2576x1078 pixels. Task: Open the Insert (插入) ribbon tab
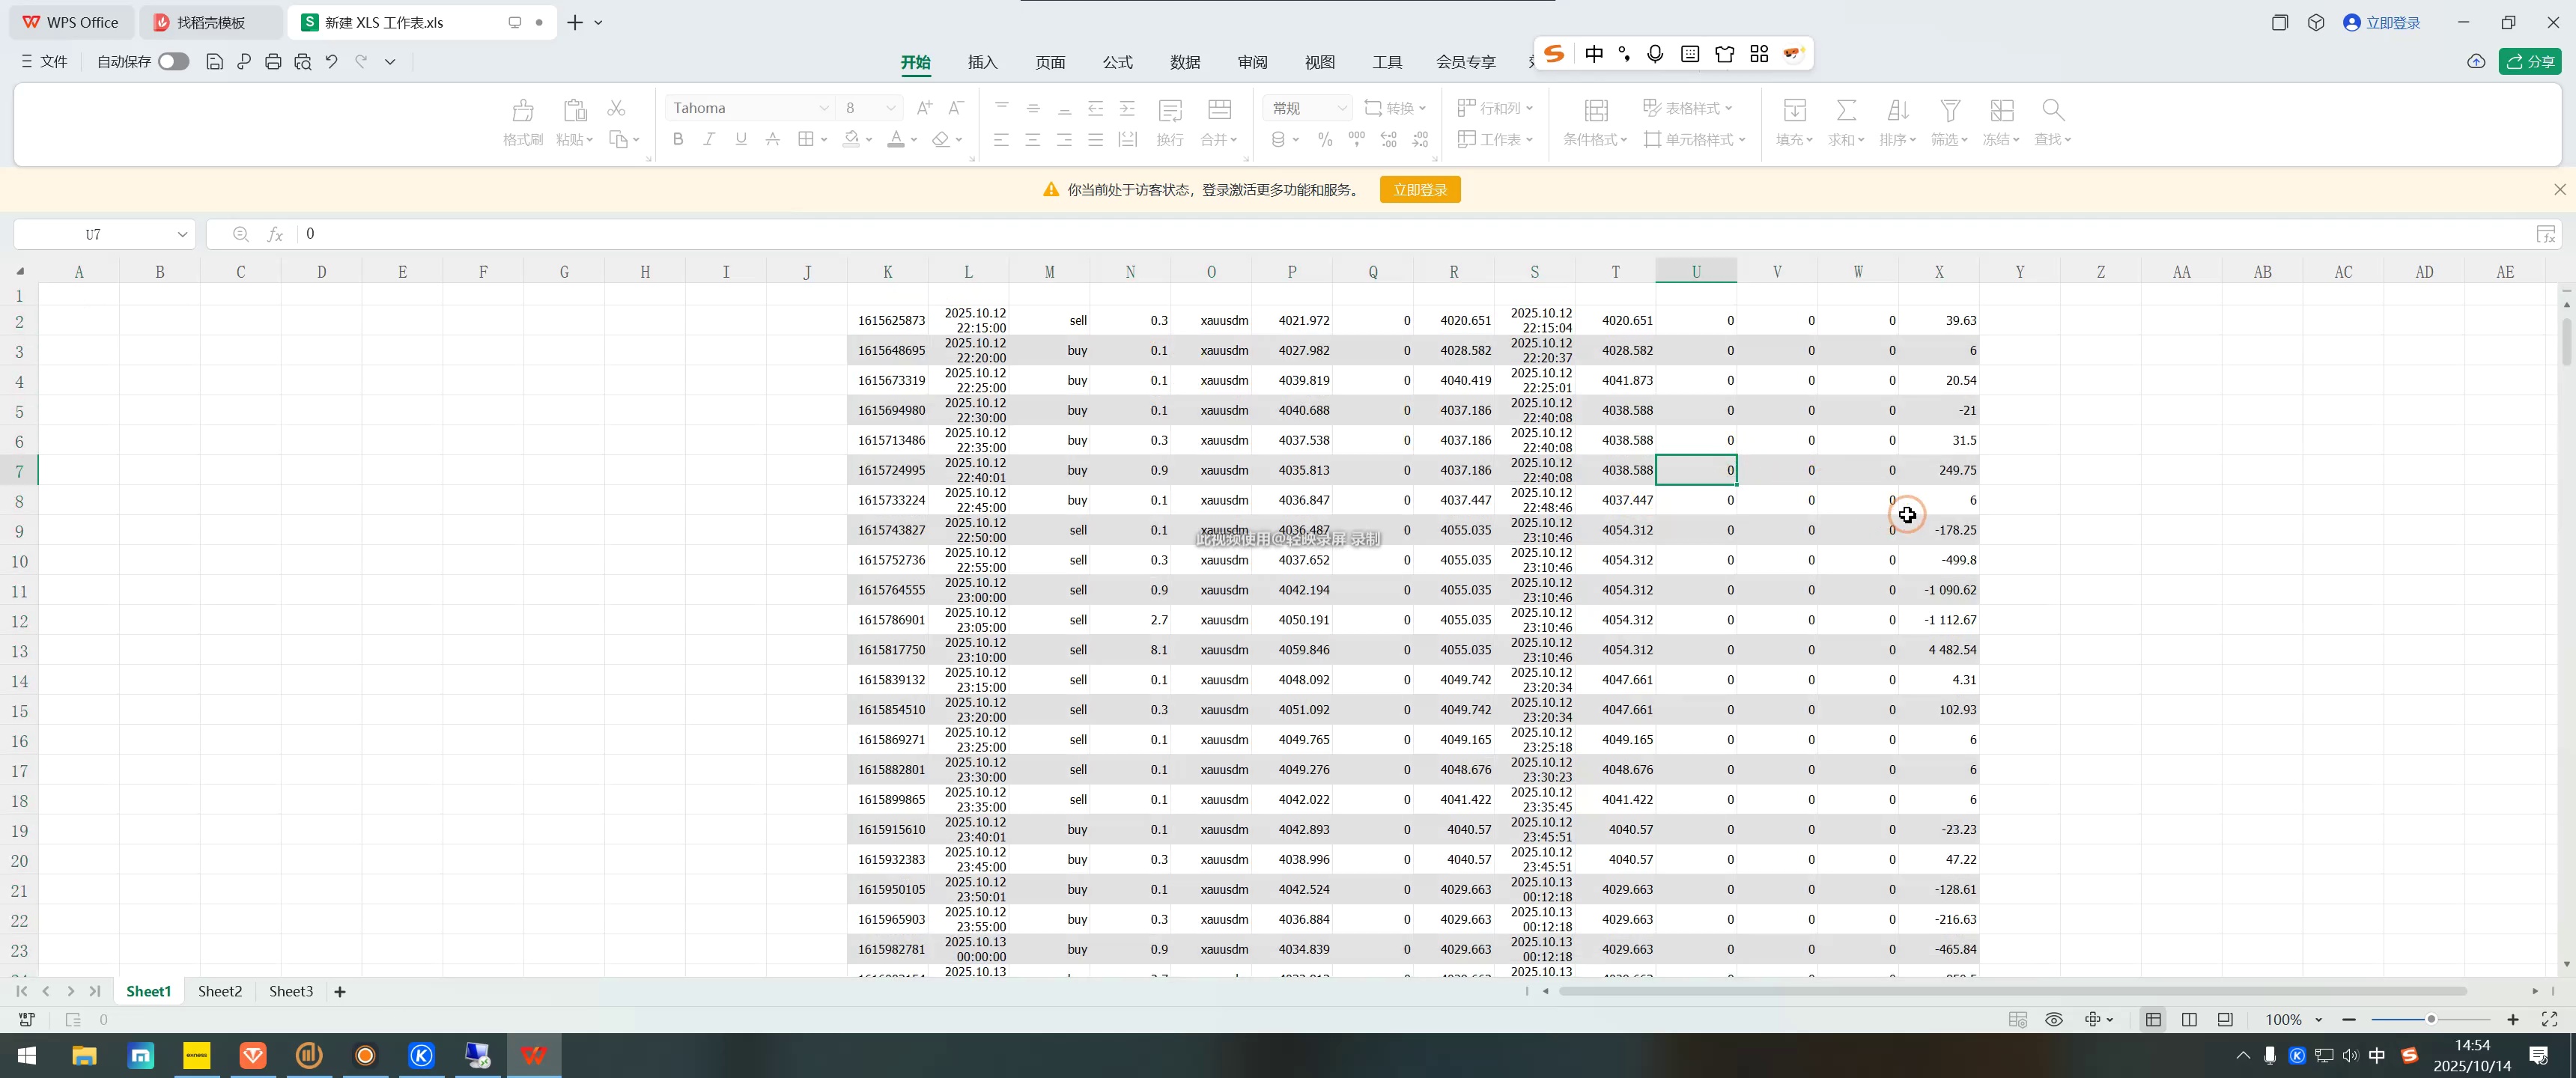click(982, 62)
